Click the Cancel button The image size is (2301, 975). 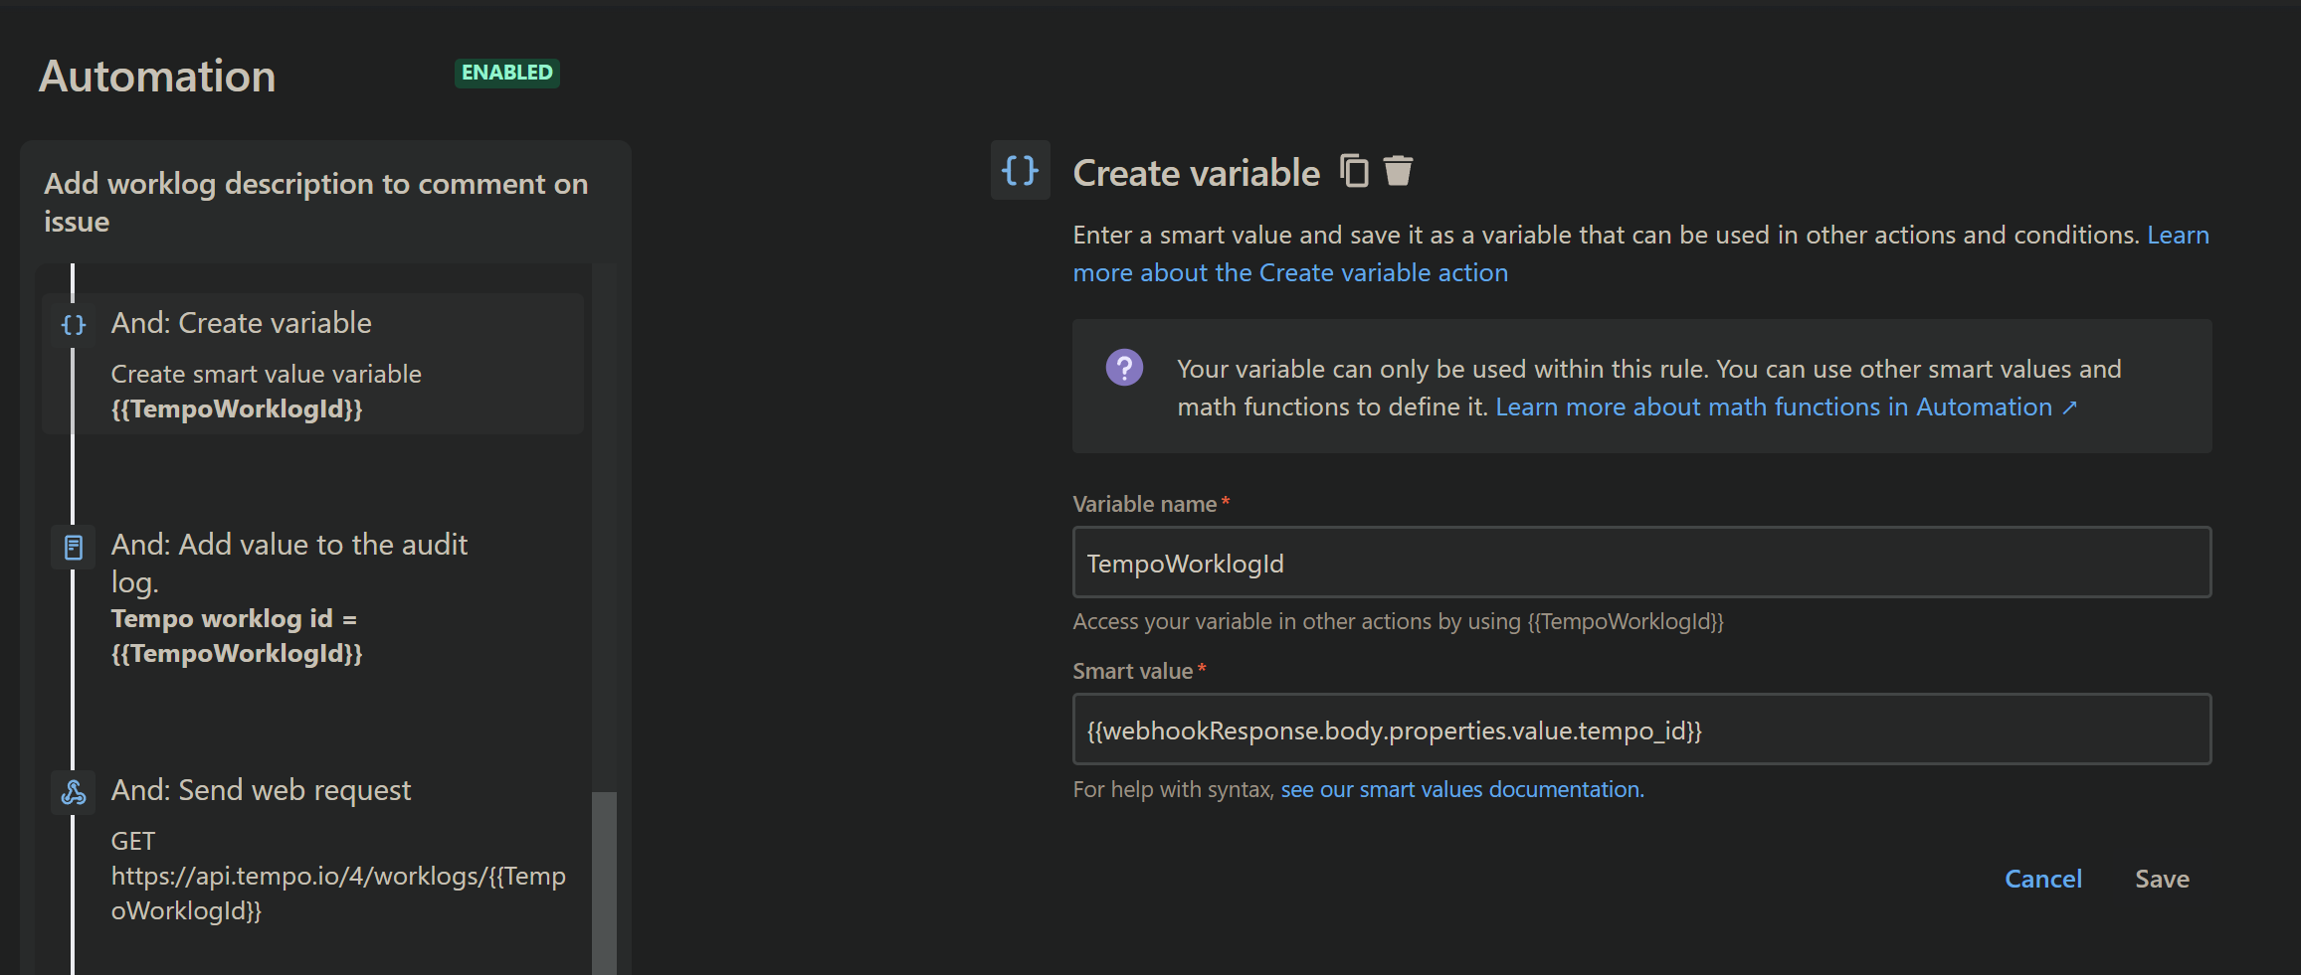(2042, 879)
